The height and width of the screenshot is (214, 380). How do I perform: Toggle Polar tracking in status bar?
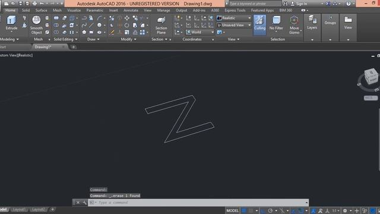coord(271,210)
